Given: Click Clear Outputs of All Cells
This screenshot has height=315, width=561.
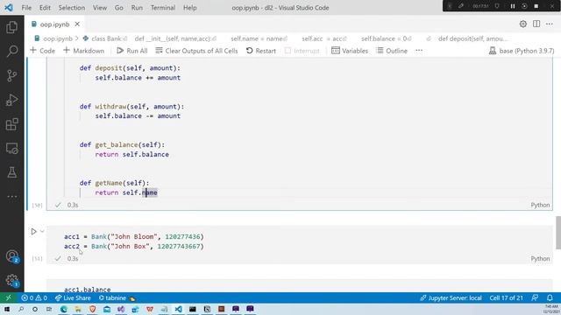Looking at the screenshot, I should point(196,51).
